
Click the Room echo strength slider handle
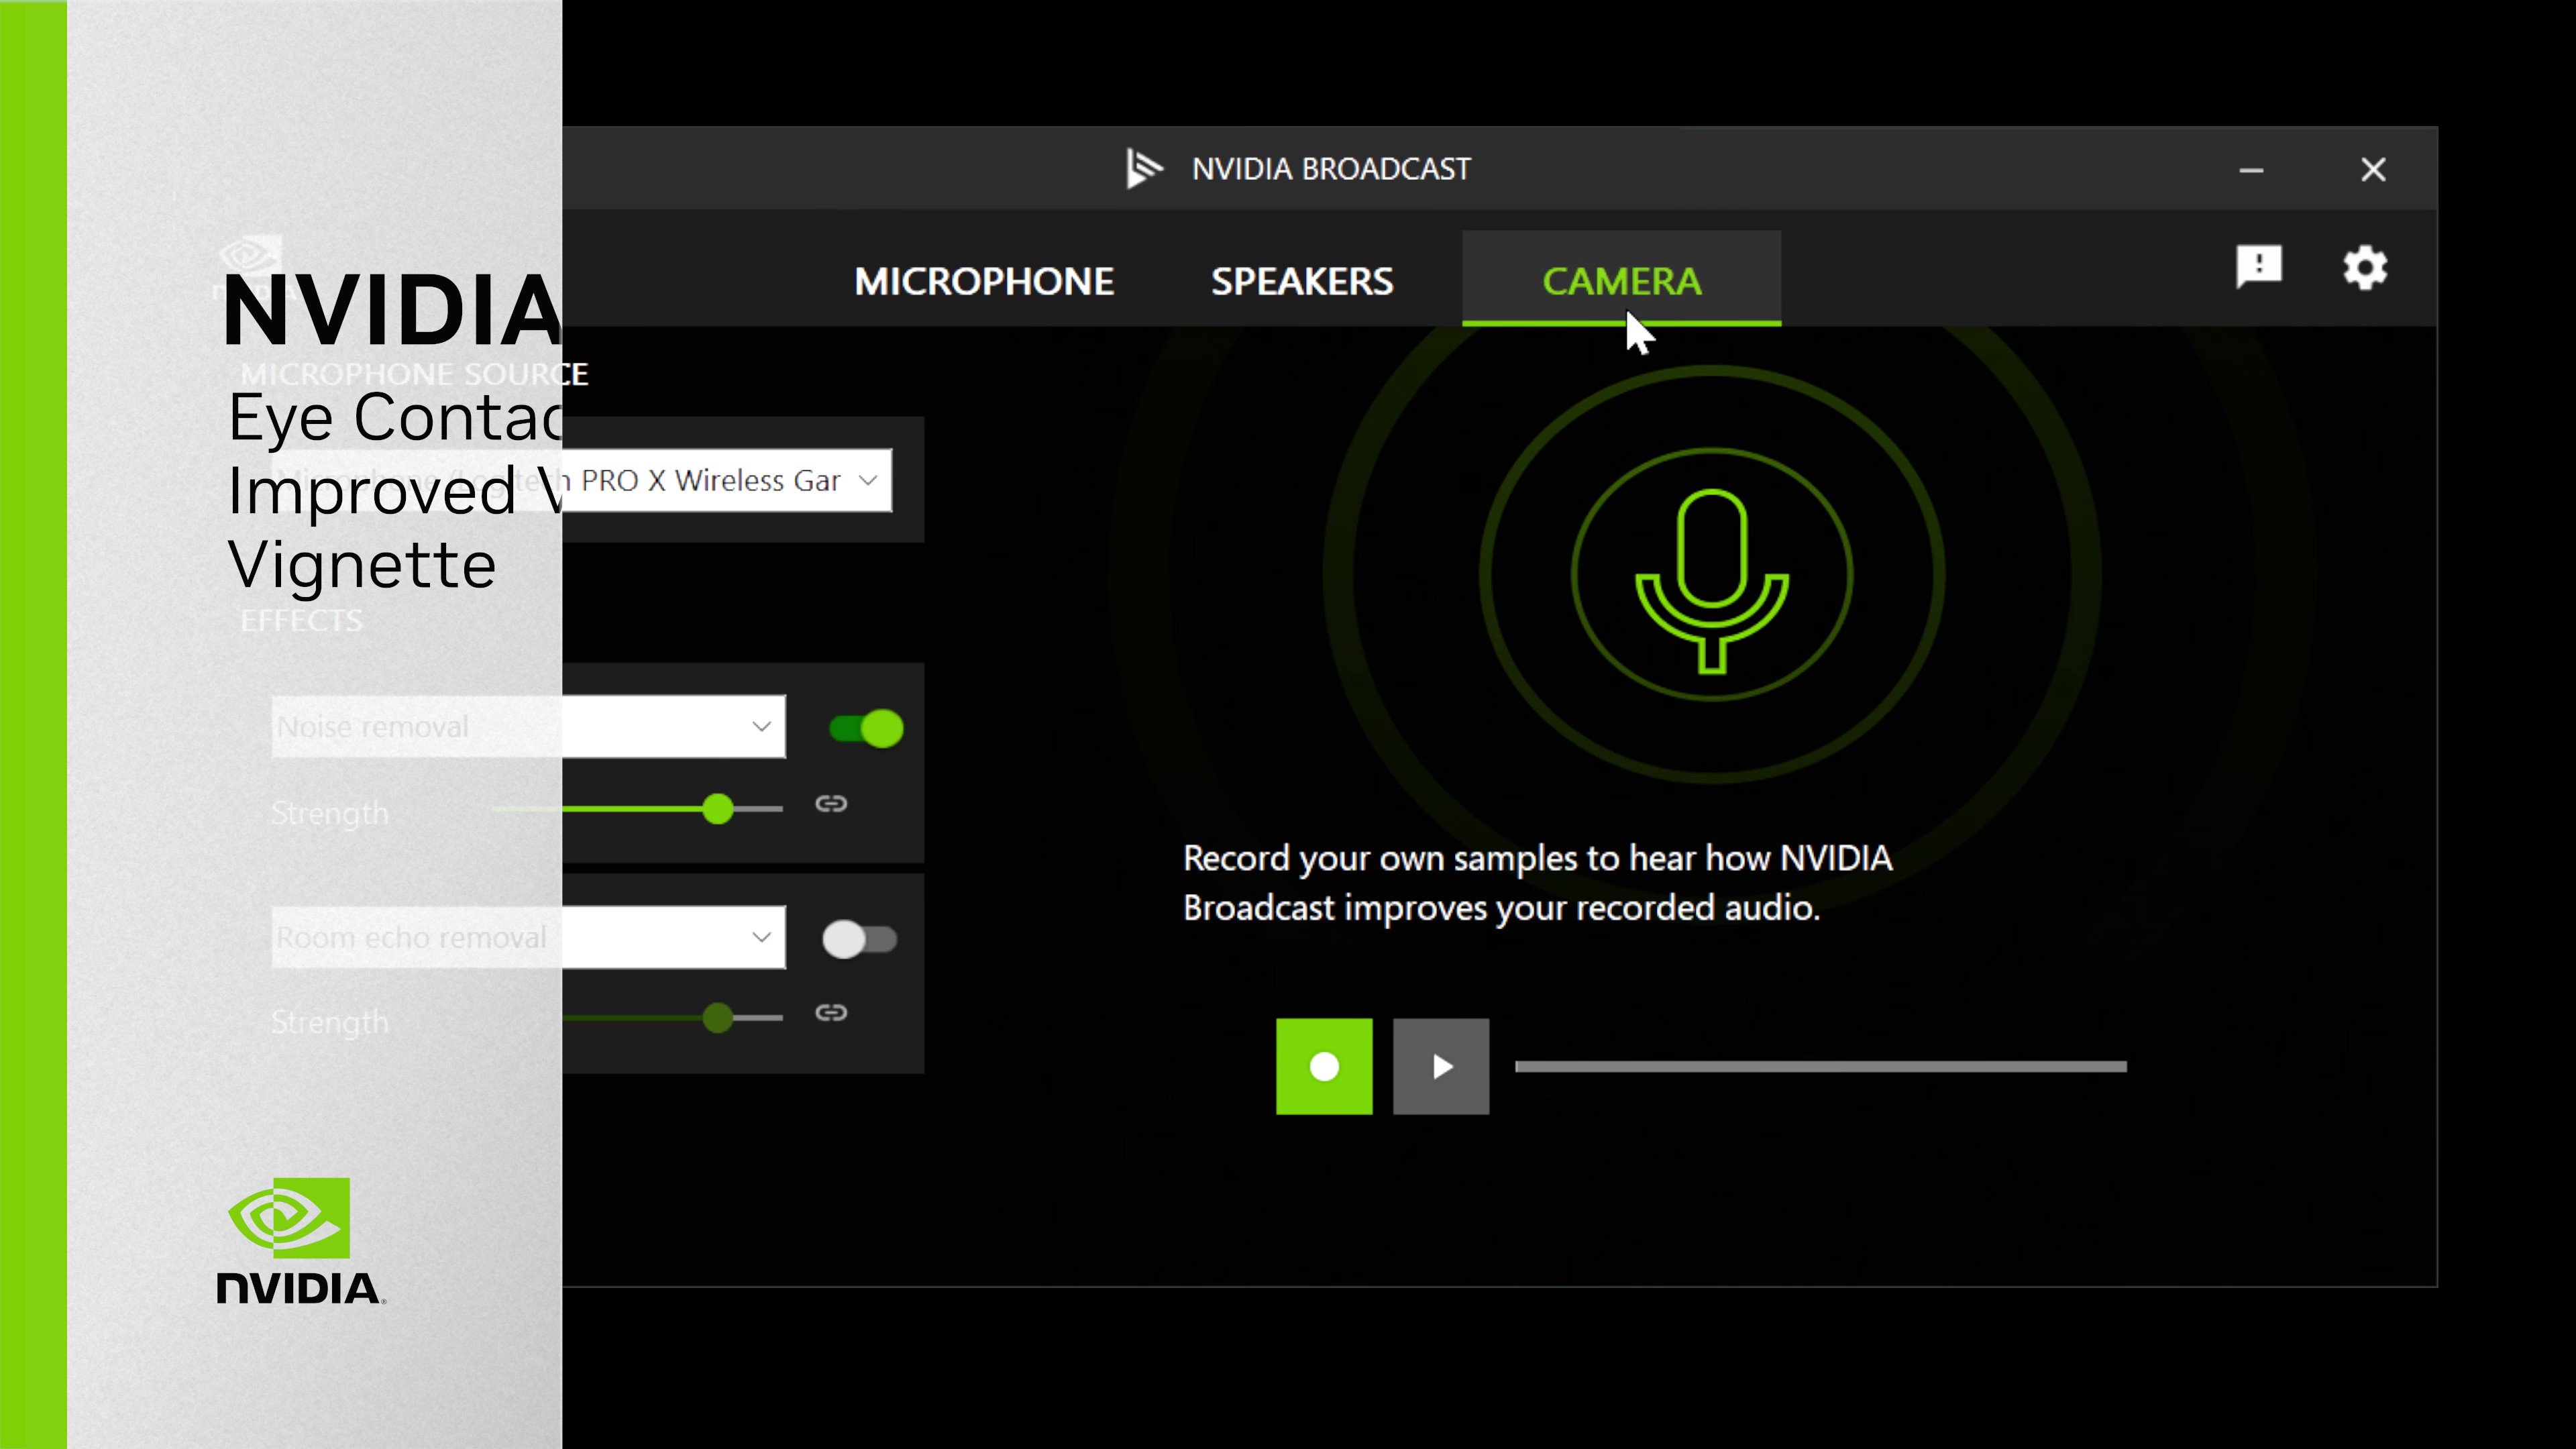click(717, 1018)
